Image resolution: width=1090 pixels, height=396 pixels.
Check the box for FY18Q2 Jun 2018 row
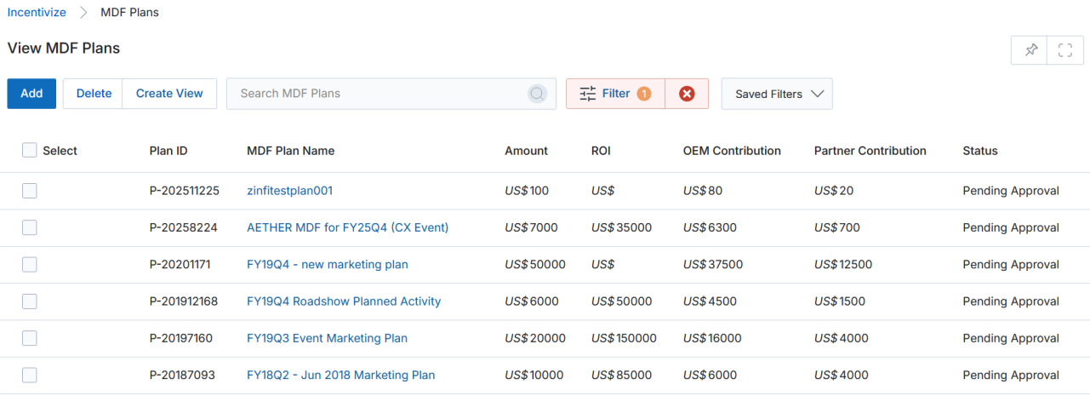click(x=30, y=375)
